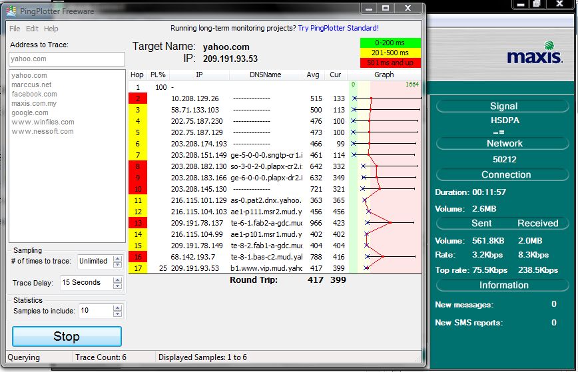The height and width of the screenshot is (372, 578).
Task: Click the Stop trace button
Action: pyautogui.click(x=67, y=336)
